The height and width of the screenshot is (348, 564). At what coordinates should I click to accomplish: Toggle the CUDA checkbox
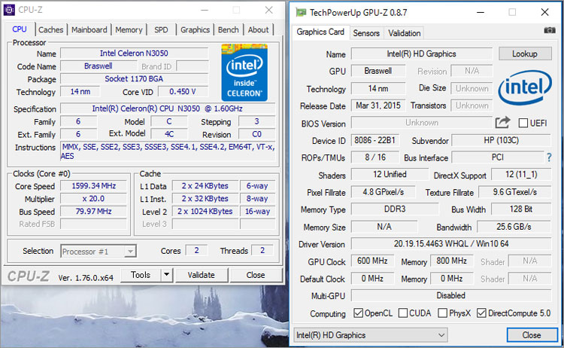click(403, 313)
